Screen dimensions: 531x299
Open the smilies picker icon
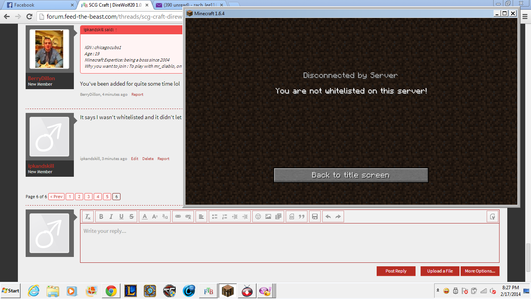[258, 217]
